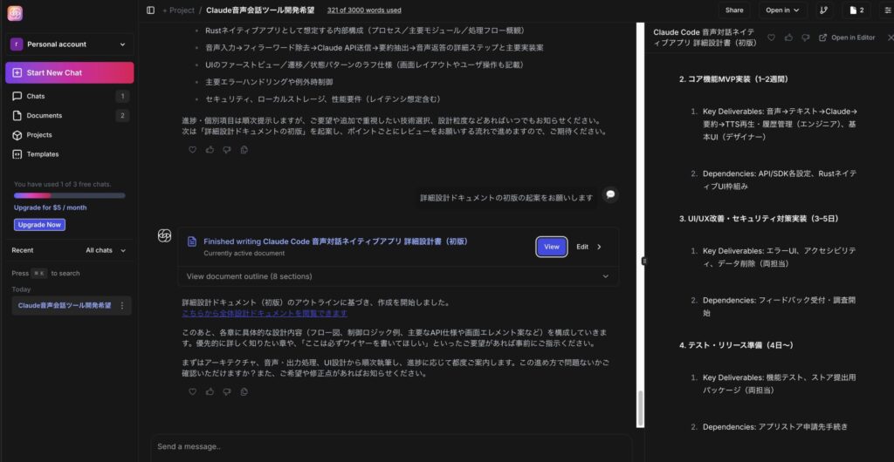Viewport: 894px width, 462px height.
Task: Click thumbs-up icon below first assistant reply
Action: tap(210, 150)
